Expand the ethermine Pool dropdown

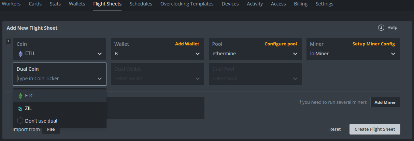255,54
